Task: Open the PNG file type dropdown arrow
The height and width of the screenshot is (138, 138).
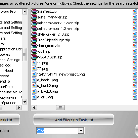Action: pos(81,130)
